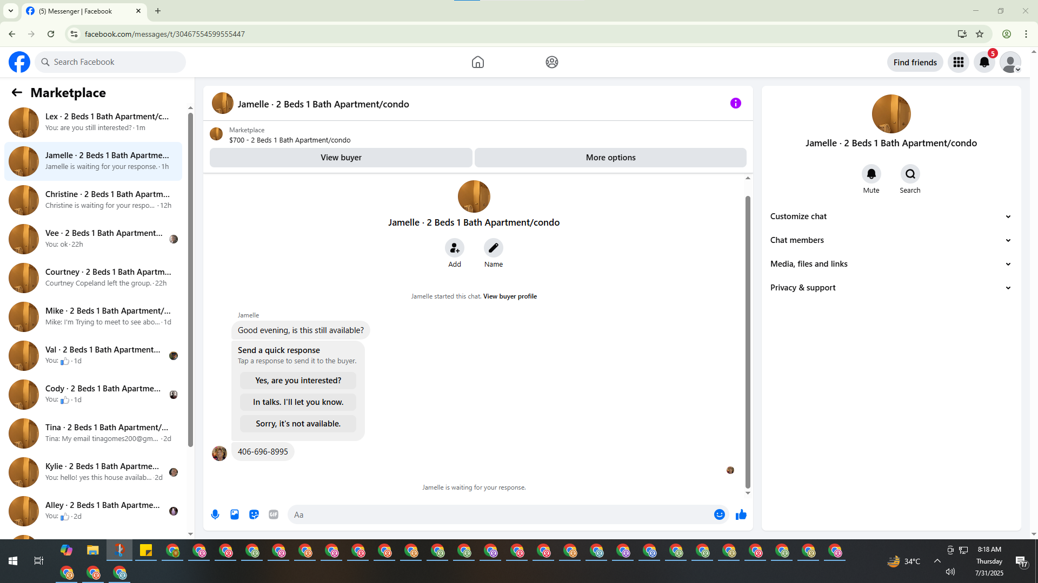Click in the Aa message input field
This screenshot has height=583, width=1038.
tap(500, 514)
